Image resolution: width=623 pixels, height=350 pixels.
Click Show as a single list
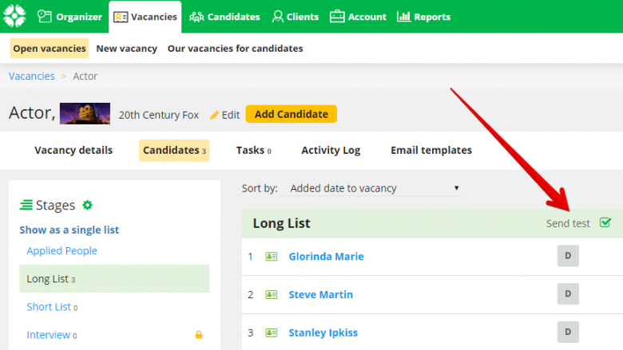pos(69,230)
